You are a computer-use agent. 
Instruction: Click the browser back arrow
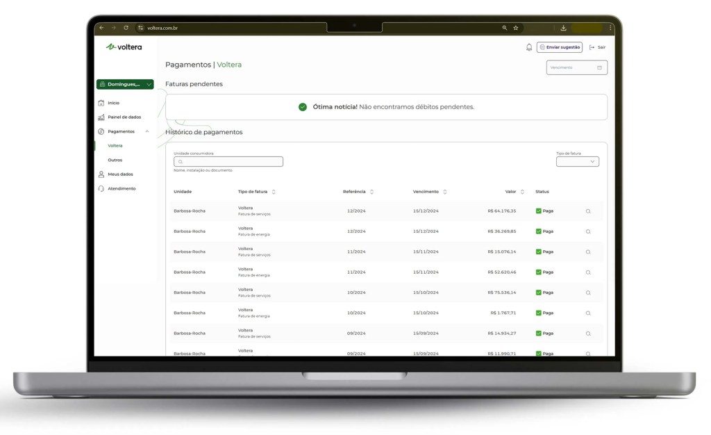pyautogui.click(x=101, y=28)
